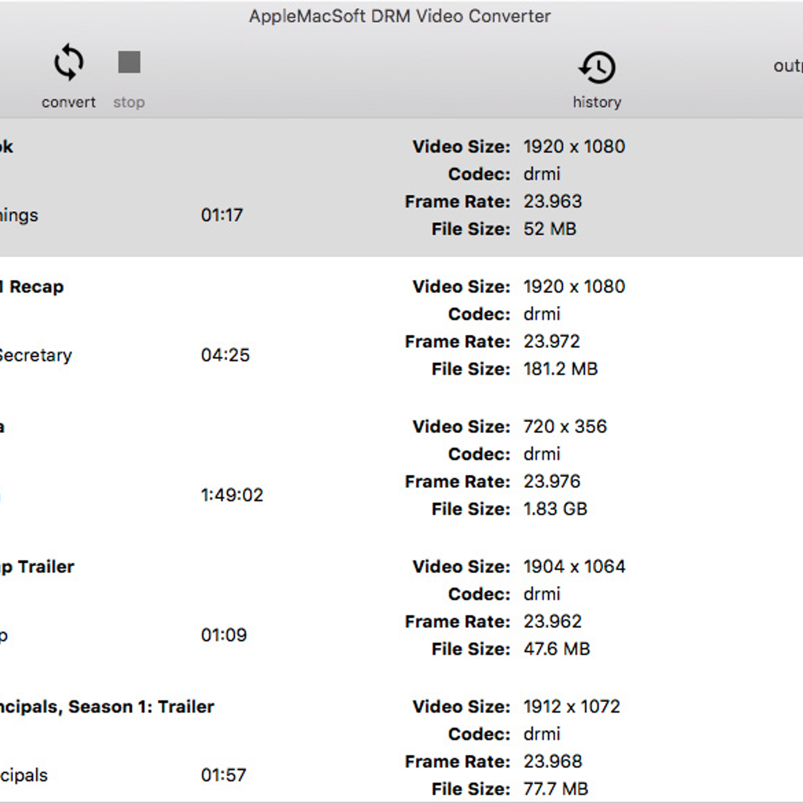
Task: Click the convert label
Action: tap(68, 102)
